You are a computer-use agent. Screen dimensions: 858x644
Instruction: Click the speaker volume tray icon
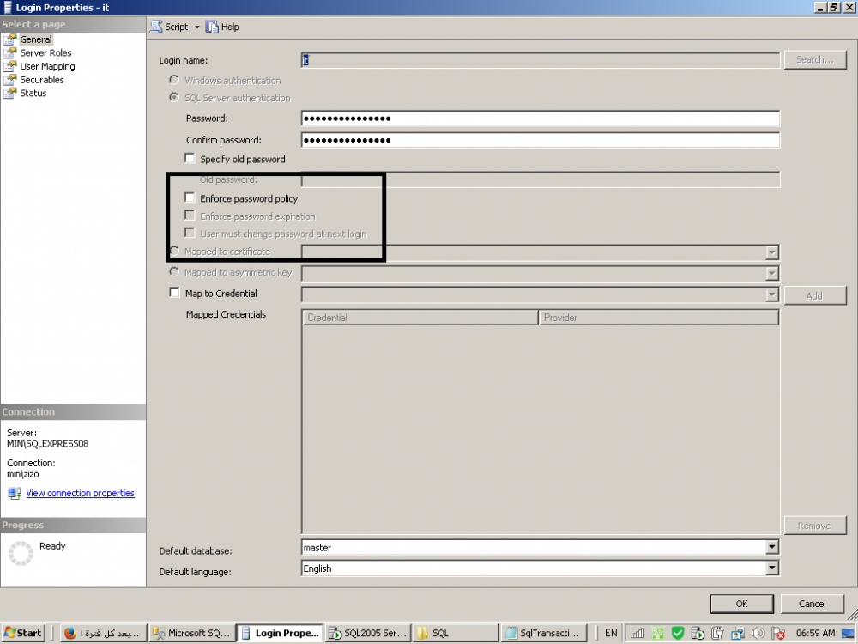coord(758,634)
